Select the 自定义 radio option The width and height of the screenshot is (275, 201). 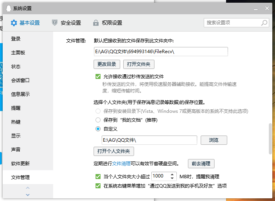click(98, 129)
